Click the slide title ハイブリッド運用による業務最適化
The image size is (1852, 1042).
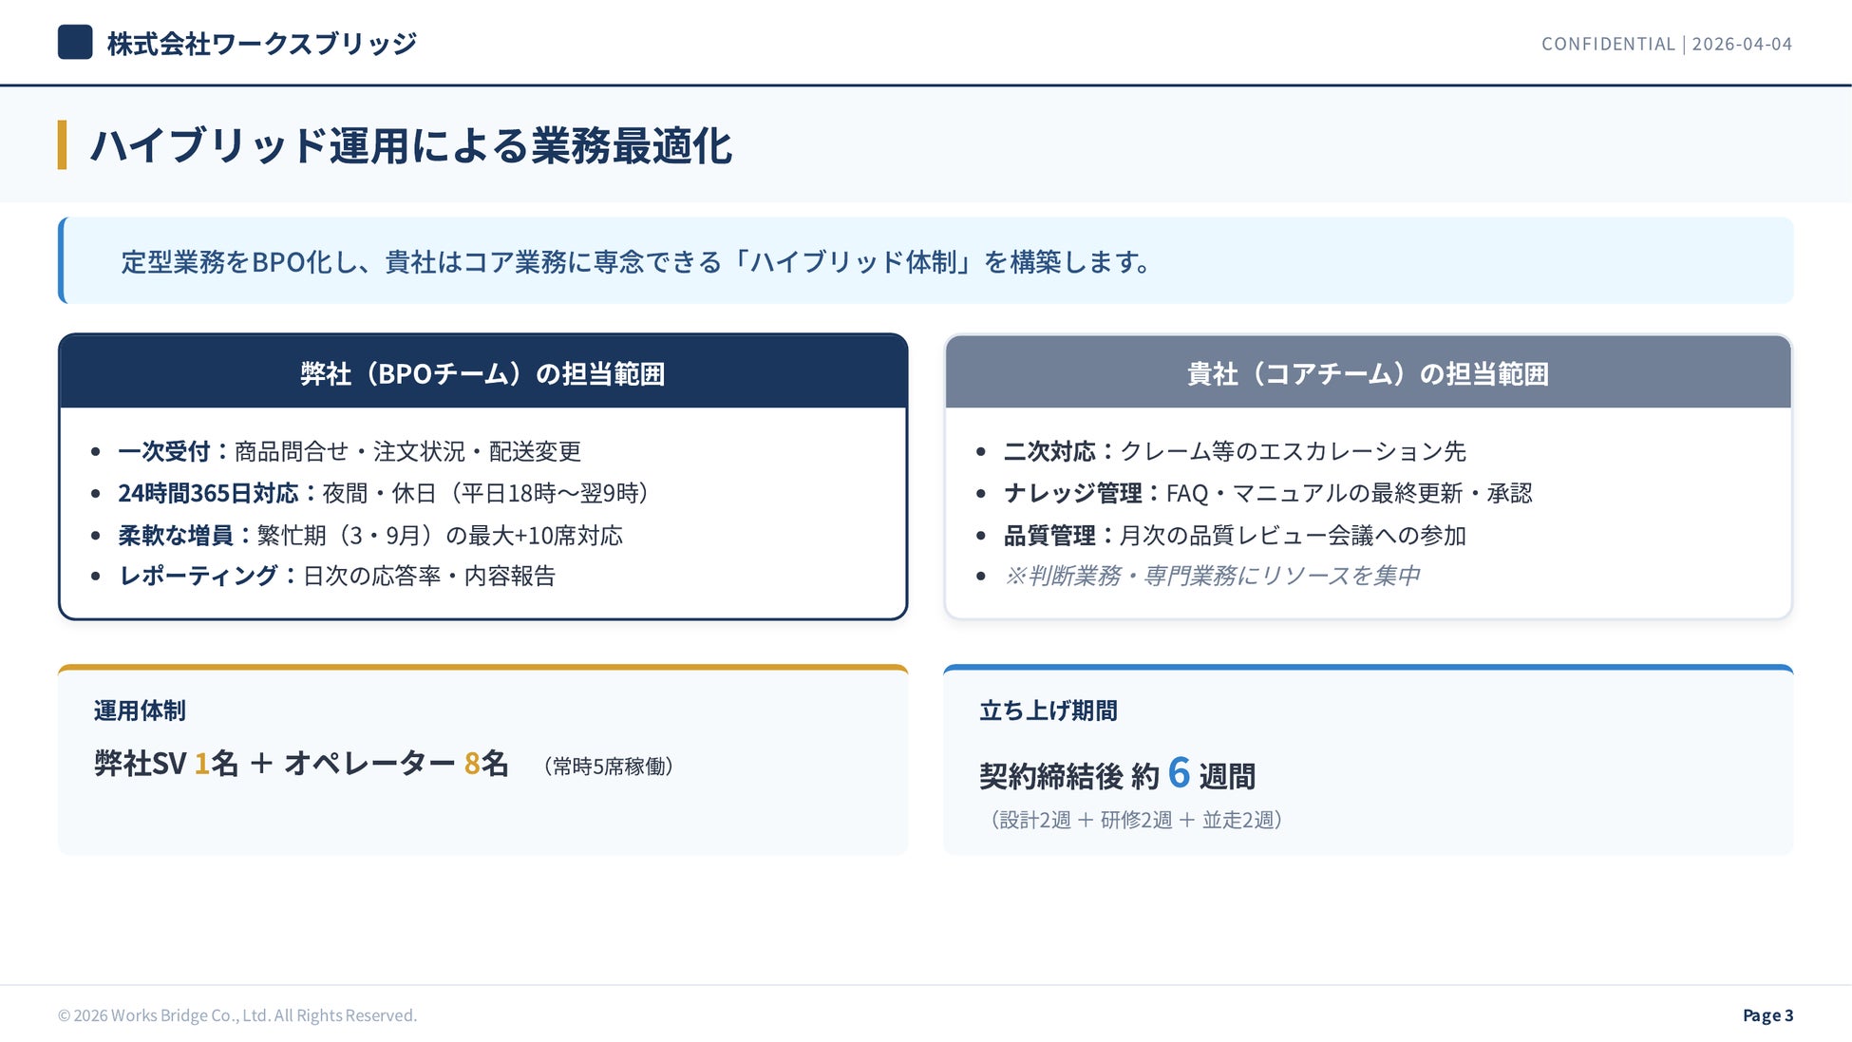pyautogui.click(x=410, y=146)
